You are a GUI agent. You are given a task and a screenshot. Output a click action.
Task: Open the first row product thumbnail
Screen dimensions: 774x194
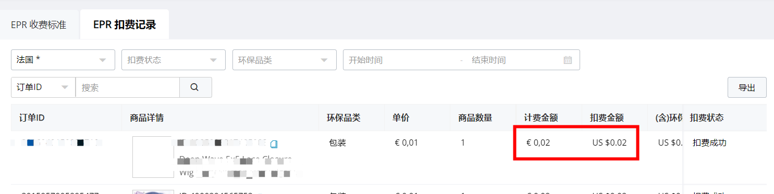[x=153, y=157]
